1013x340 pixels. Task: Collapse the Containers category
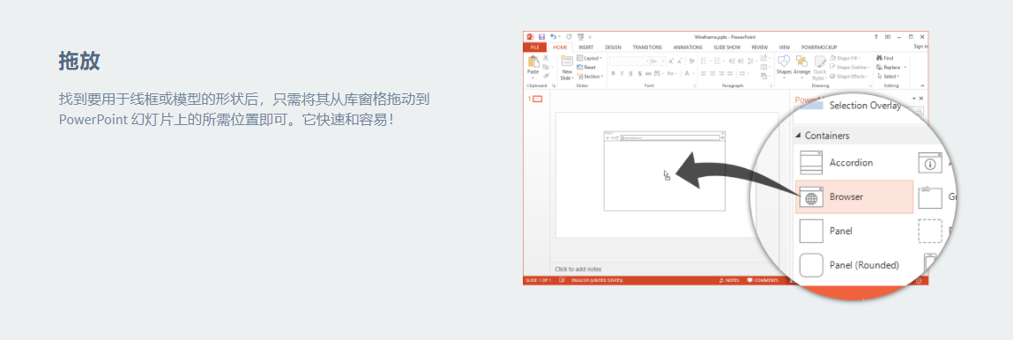tap(799, 136)
